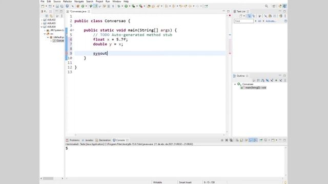This screenshot has width=328, height=184.
Task: Open the Source menu
Action: click(57, 2)
